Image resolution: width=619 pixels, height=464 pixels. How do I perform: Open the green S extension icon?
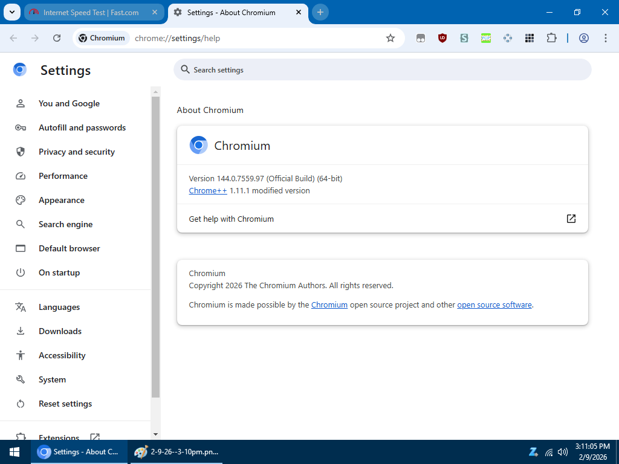click(x=464, y=38)
